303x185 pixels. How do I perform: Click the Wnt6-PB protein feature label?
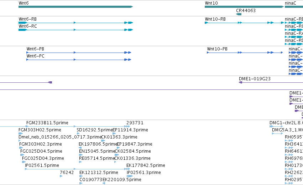(35, 49)
